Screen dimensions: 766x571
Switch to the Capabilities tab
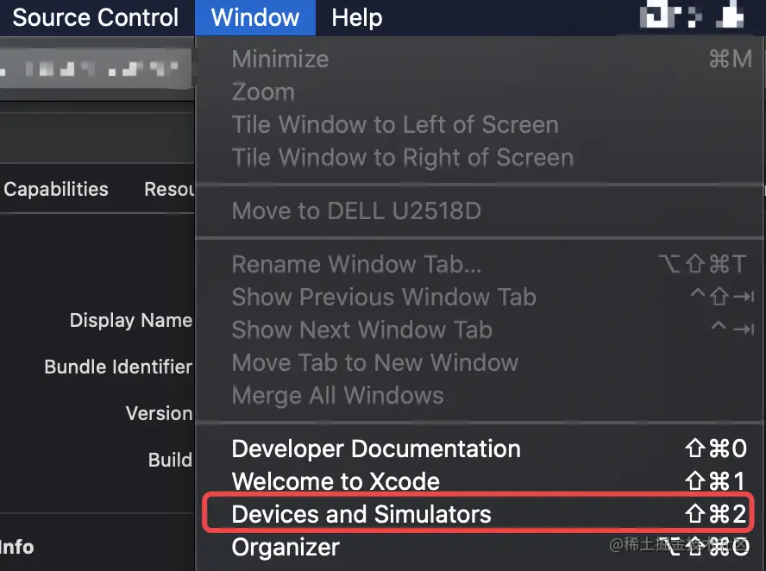pyautogui.click(x=56, y=189)
